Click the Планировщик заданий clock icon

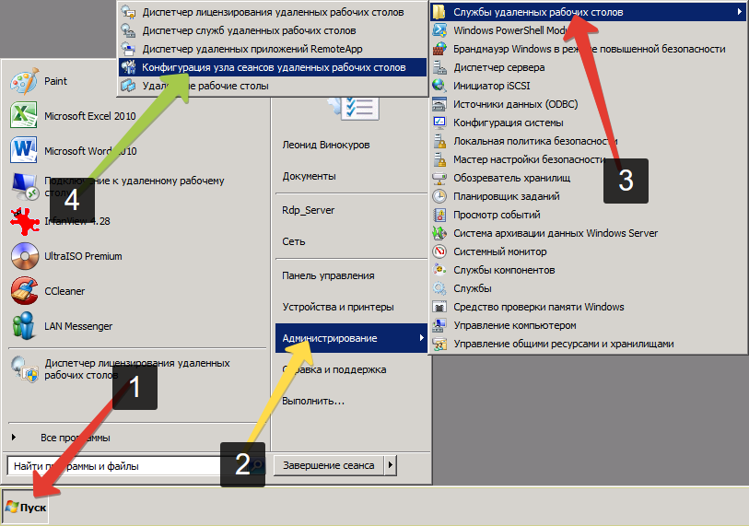pos(439,196)
